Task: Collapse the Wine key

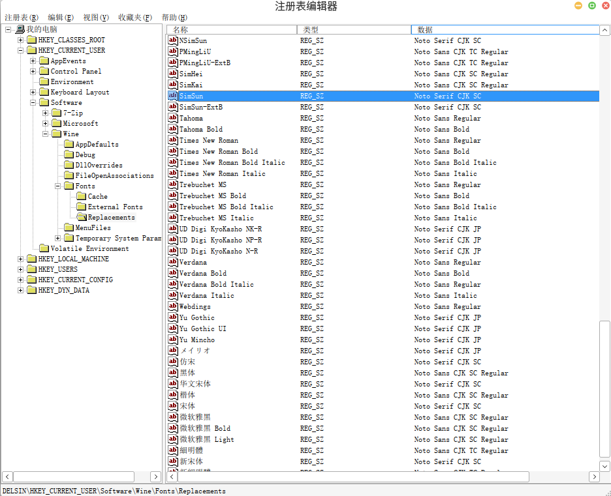Action: 45,134
